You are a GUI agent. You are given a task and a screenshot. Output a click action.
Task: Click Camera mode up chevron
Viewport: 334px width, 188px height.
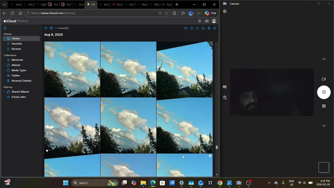(324, 59)
